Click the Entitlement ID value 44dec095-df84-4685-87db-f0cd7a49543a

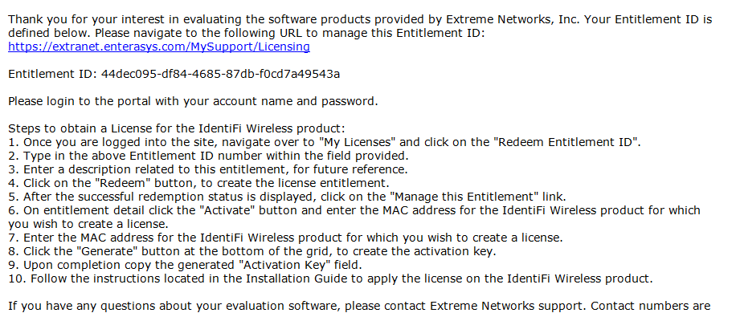click(220, 74)
